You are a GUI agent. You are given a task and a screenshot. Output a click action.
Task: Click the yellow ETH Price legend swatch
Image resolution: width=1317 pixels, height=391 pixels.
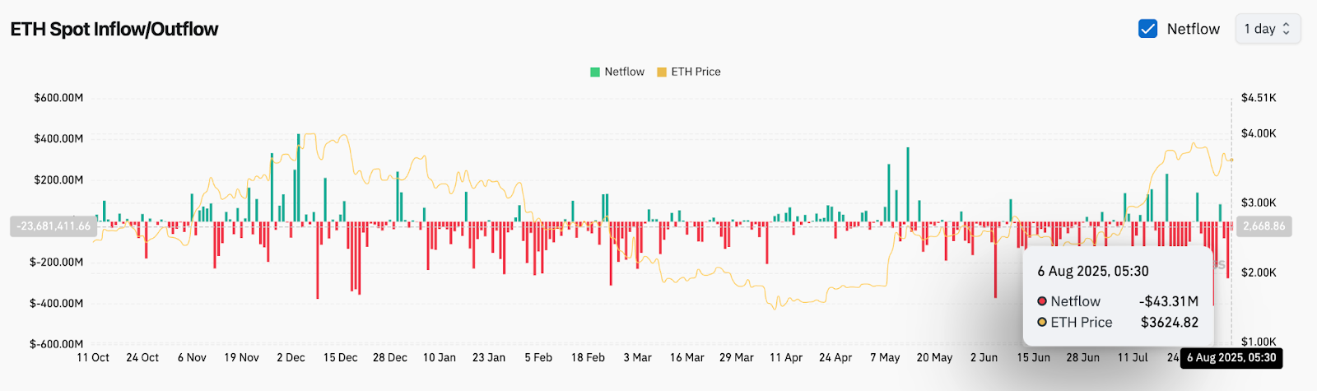tap(662, 72)
